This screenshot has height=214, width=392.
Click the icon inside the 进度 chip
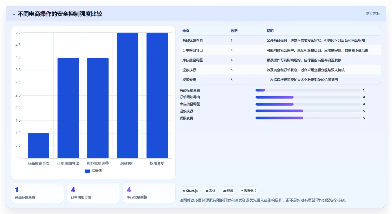[x=225, y=191]
